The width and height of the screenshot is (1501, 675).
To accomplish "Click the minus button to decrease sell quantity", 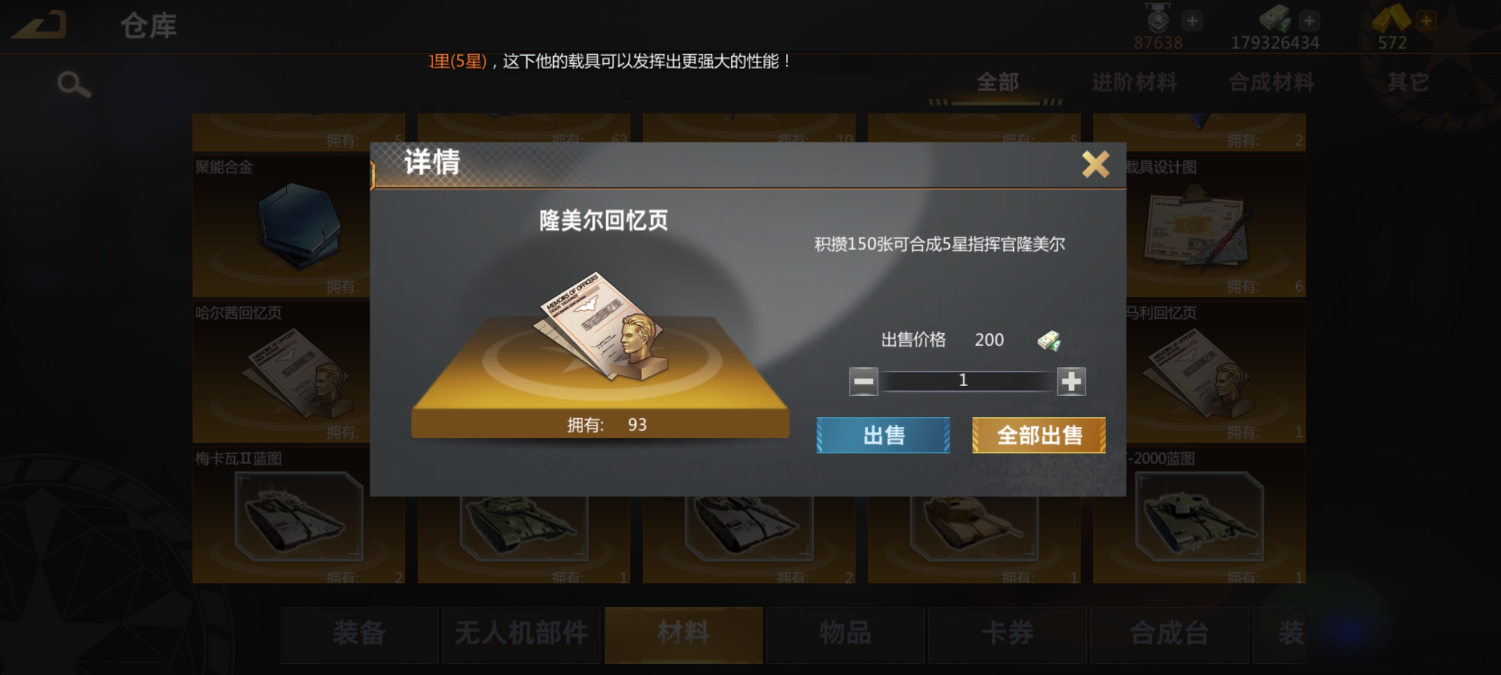I will [863, 381].
